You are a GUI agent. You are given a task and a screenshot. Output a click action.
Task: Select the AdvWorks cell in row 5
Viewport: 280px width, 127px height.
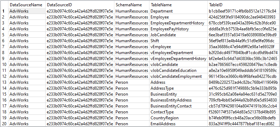[x=27, y=35]
